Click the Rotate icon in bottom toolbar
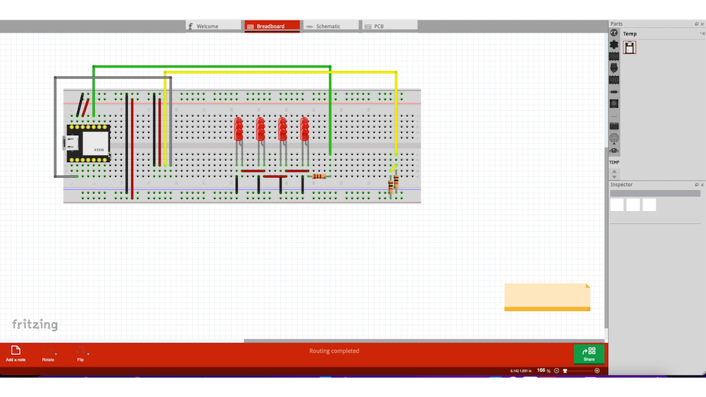The height and width of the screenshot is (397, 706). [48, 349]
